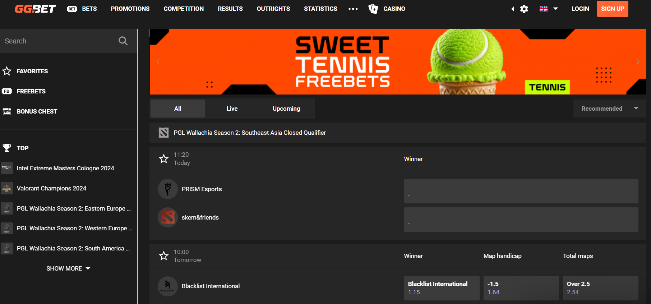Open Casino via the cards icon
The width and height of the screenshot is (651, 304).
pyautogui.click(x=373, y=9)
